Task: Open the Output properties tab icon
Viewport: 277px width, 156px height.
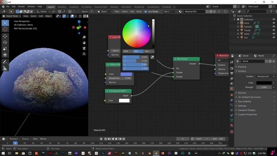Action: [x=232, y=73]
